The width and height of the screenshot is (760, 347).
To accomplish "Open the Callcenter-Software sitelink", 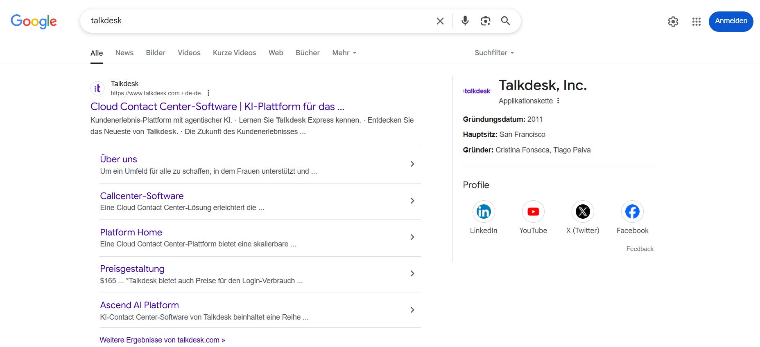I will point(142,196).
